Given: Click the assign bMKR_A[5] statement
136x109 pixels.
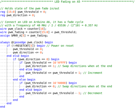Looking at the screenshot, I should [24, 36].
